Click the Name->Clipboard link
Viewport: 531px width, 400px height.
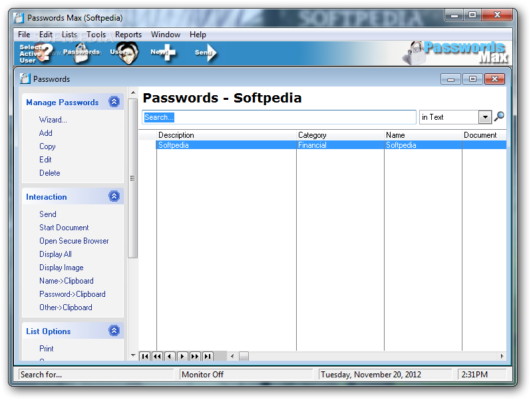point(67,281)
